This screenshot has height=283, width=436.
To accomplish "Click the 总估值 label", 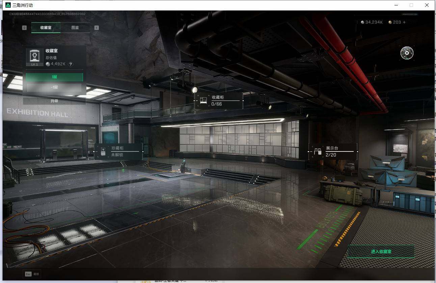I will pyautogui.click(x=51, y=58).
